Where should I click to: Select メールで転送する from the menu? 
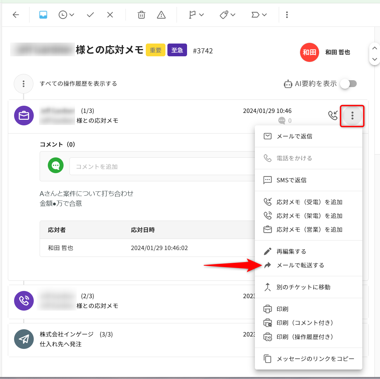pyautogui.click(x=300, y=265)
